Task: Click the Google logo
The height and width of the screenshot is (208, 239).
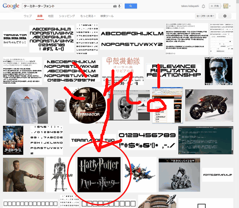Action: (x=11, y=6)
